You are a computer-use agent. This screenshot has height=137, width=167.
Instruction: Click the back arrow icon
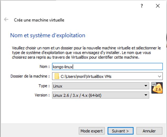pyautogui.click(x=6, y=20)
